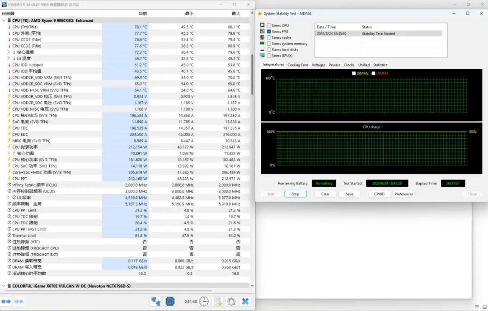
Task: Click the greyed collapse-columns arrow icon in HWiNFO
Action: (x=19, y=302)
